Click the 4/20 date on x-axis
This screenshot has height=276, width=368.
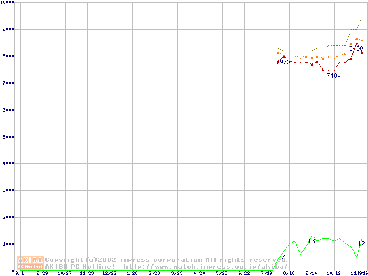click(x=199, y=273)
